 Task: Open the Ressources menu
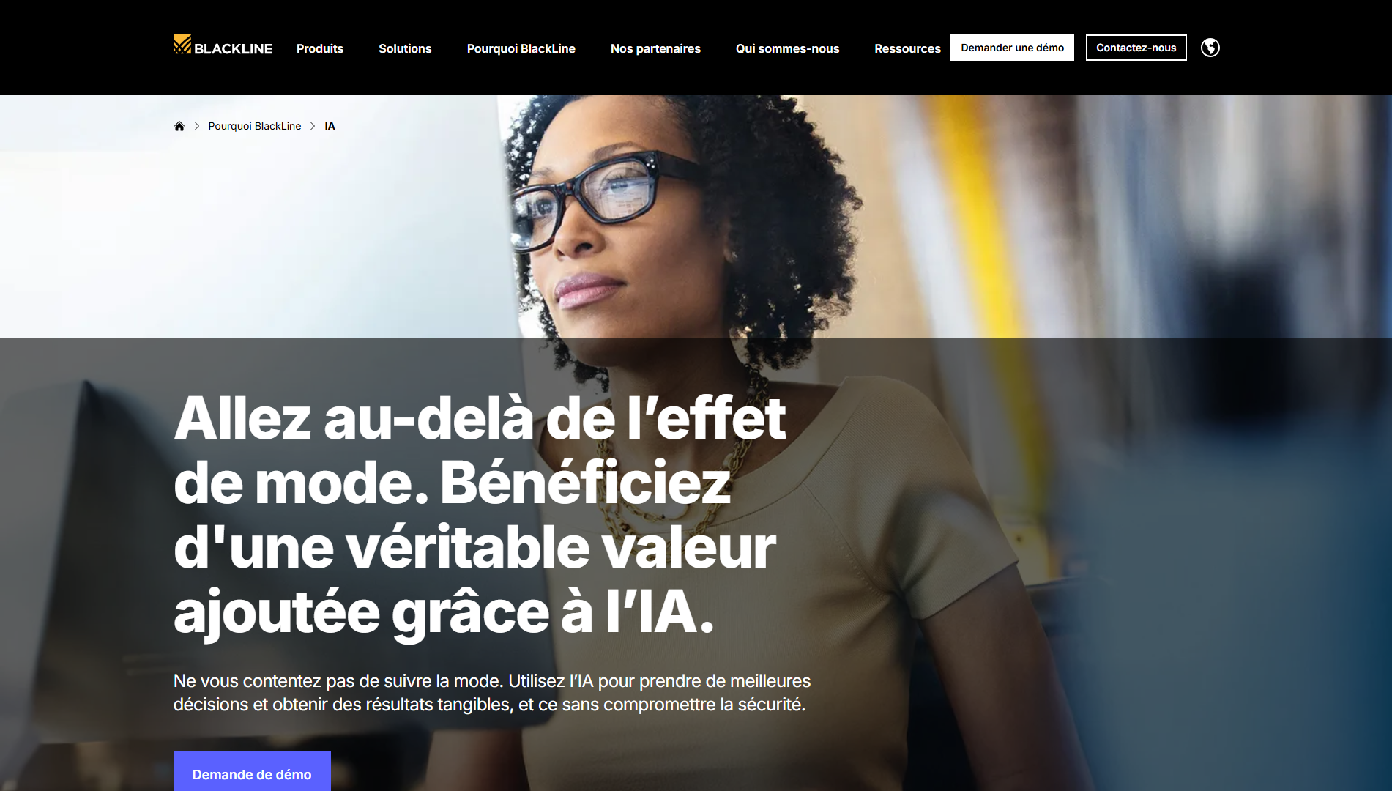pos(907,48)
